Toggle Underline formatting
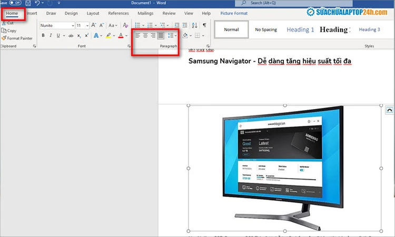 pos(58,35)
